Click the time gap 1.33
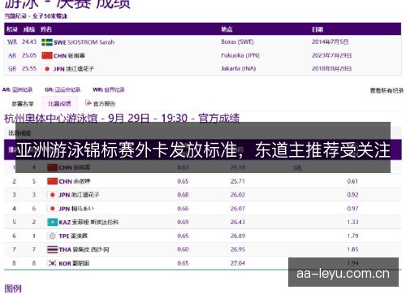 pos(352,222)
